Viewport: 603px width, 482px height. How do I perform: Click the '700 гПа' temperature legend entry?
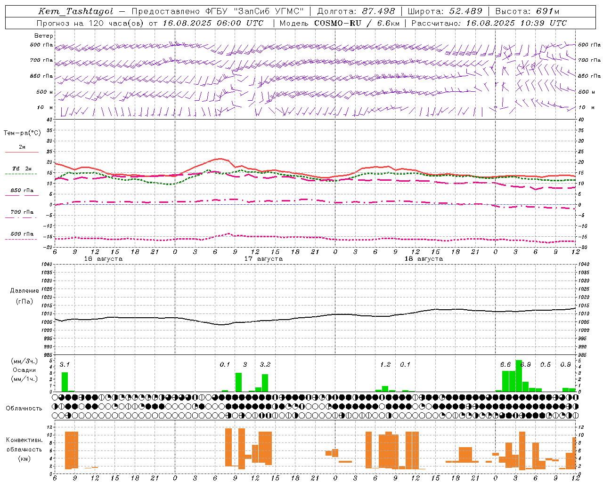(x=22, y=212)
